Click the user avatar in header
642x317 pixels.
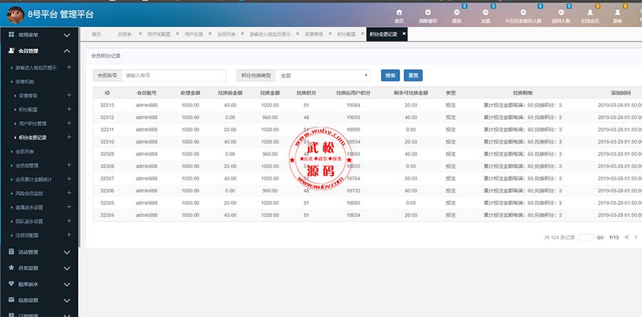pos(16,15)
